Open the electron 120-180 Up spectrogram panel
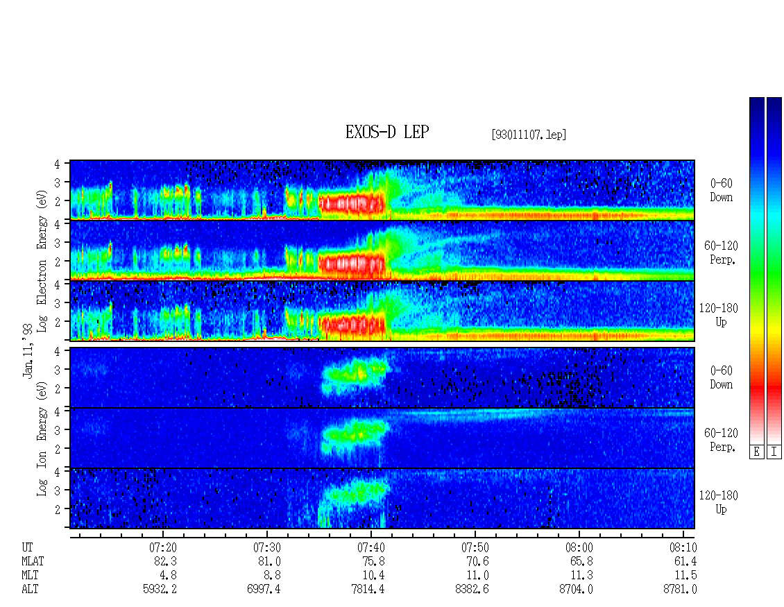This screenshot has height=607, width=784. (x=382, y=311)
